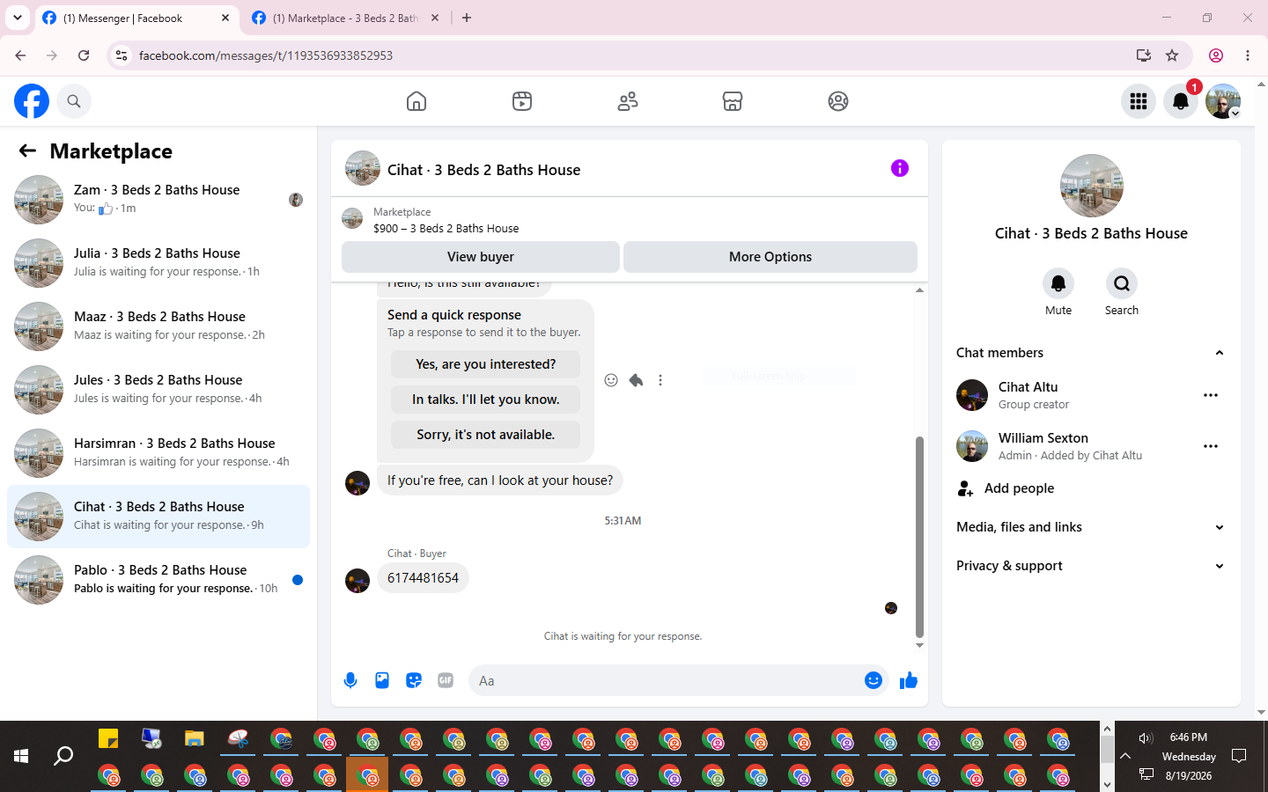
Task: Go back using the Marketplace back arrow
Action: coord(27,150)
